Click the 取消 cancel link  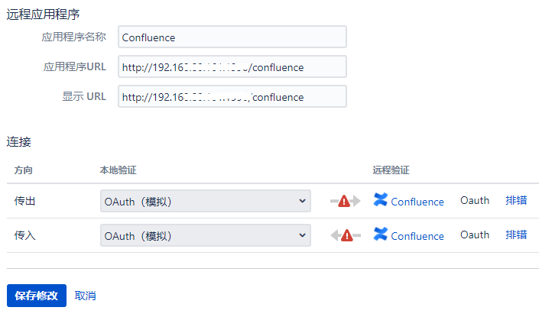pos(86,296)
